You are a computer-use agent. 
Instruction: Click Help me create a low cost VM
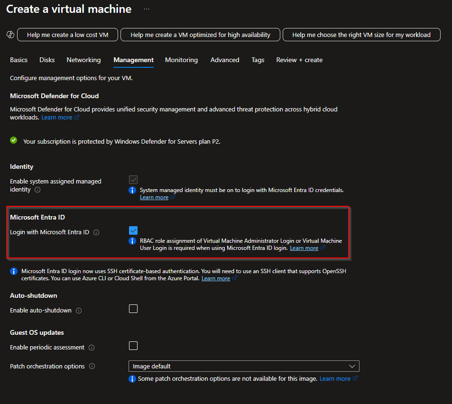click(67, 35)
